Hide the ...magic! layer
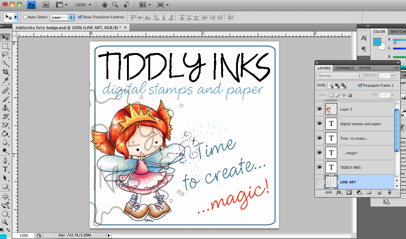406x239 pixels. pyautogui.click(x=319, y=152)
